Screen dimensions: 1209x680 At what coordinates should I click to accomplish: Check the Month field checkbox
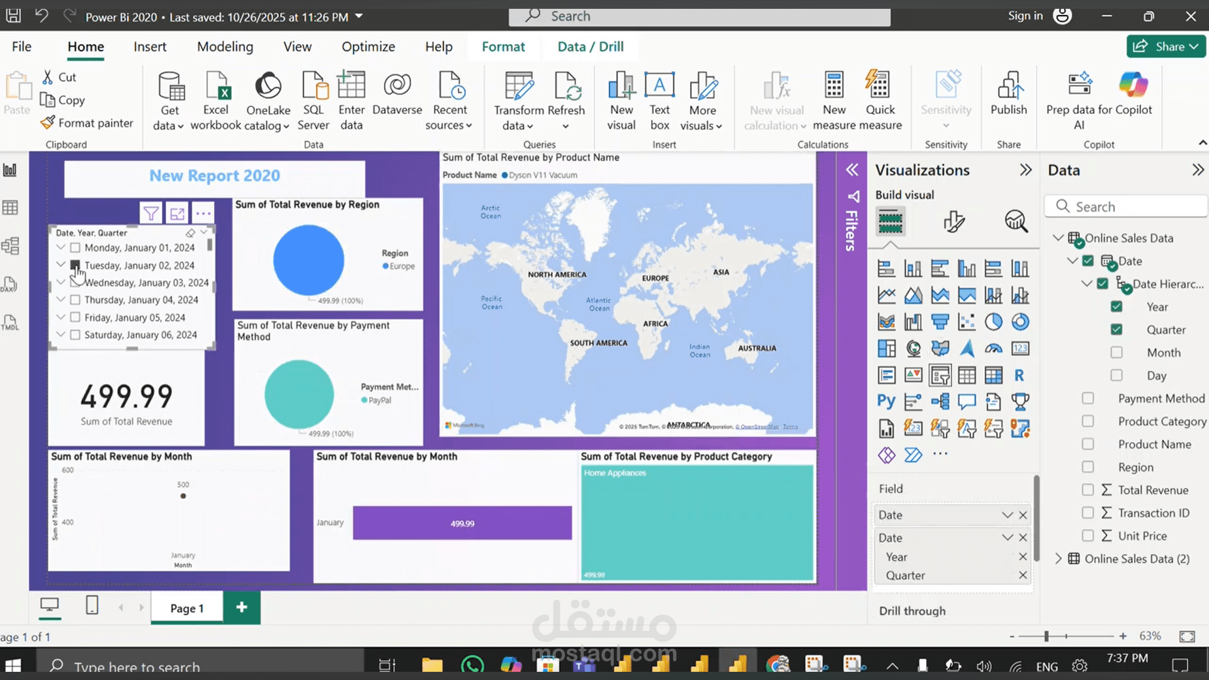[x=1116, y=353]
